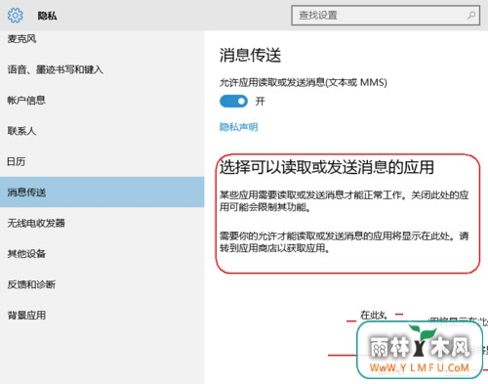The image size is (488, 384).
Task: Select 背景应用 in the sidebar
Action: pos(26,315)
